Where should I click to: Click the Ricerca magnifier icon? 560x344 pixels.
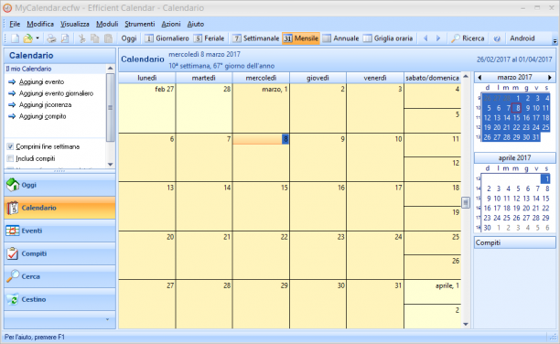point(456,38)
